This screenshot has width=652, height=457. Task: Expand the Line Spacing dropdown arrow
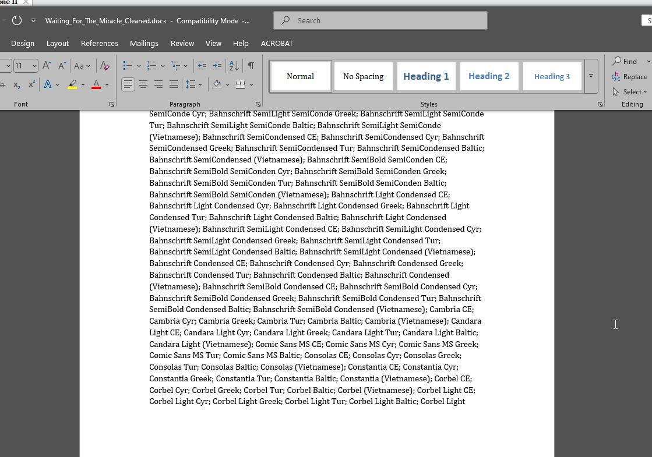[x=200, y=85]
